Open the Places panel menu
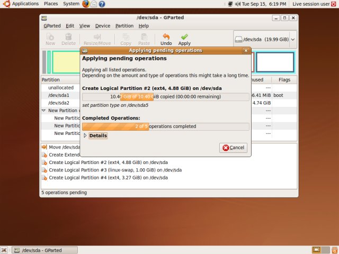Image resolution: width=339 pixels, height=254 pixels. click(51, 4)
